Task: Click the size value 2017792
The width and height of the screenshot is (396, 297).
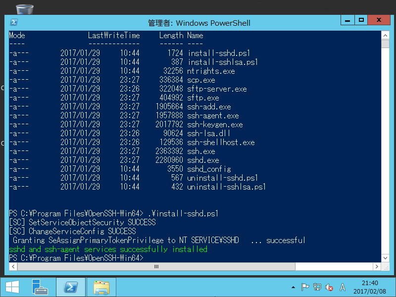Action: (169, 125)
